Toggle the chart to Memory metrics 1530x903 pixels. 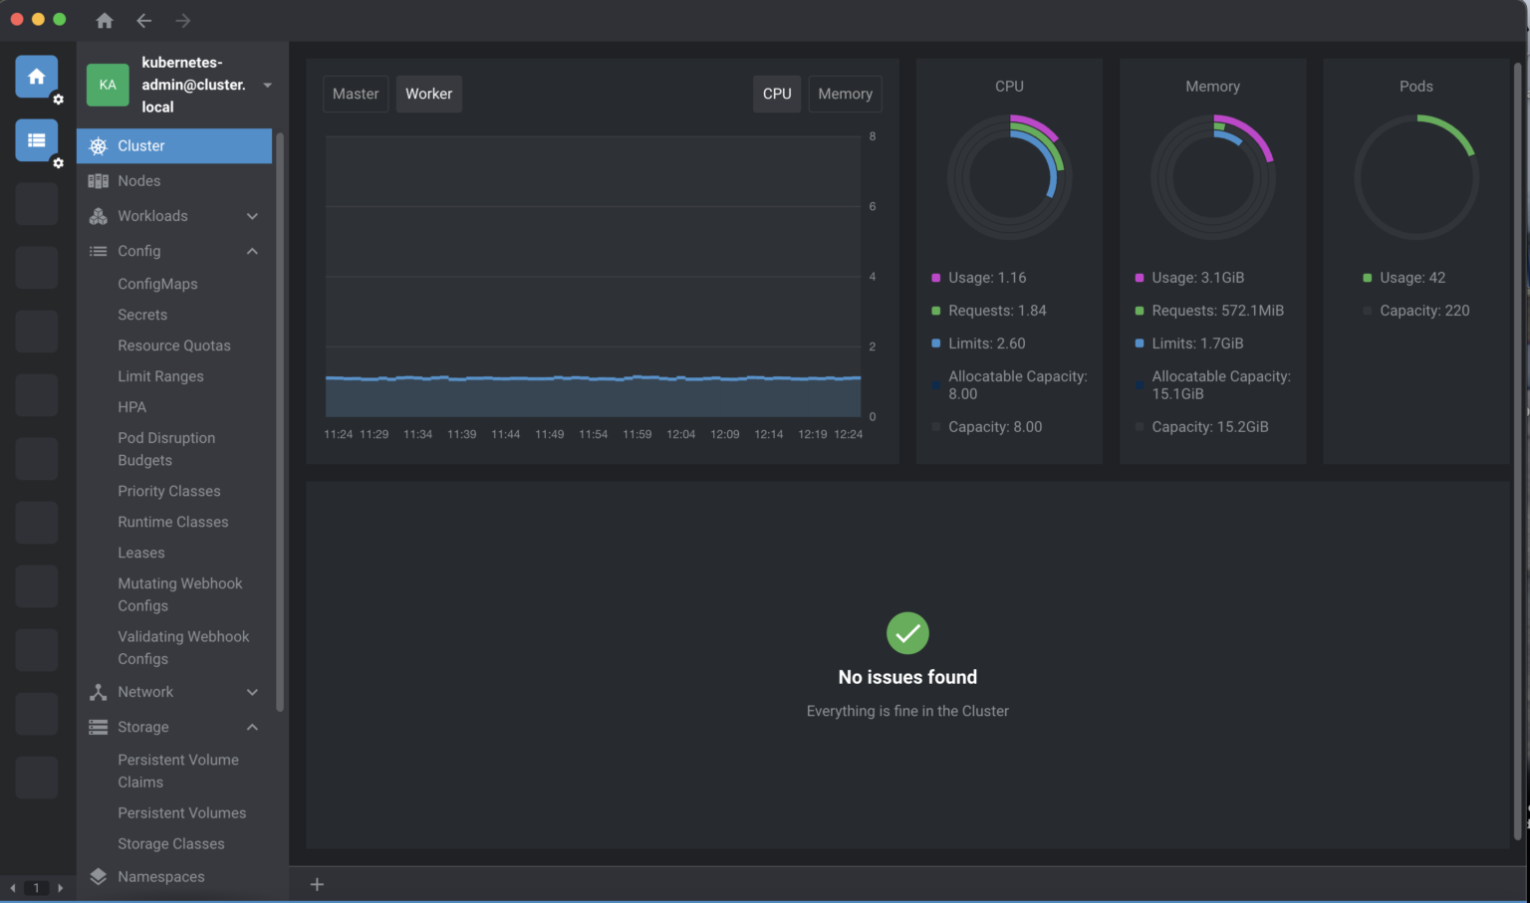[845, 94]
